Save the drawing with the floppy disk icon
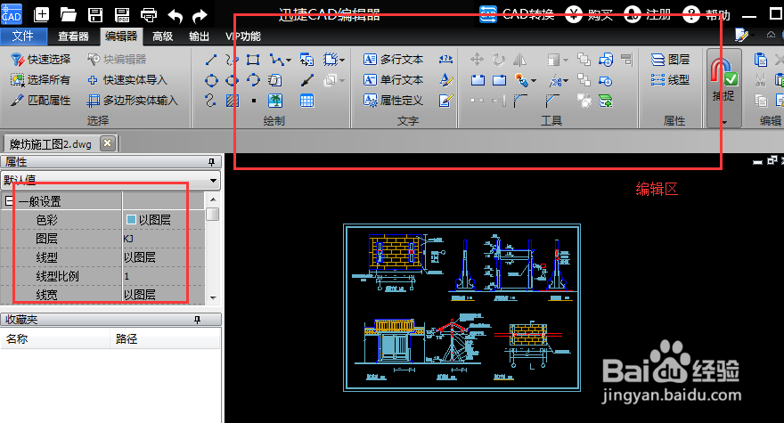 (x=95, y=14)
